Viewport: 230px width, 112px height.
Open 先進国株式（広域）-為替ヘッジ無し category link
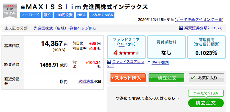click(x=65, y=28)
